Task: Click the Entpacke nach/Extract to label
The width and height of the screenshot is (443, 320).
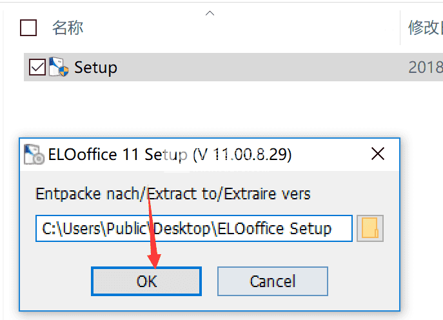Action: [x=173, y=194]
